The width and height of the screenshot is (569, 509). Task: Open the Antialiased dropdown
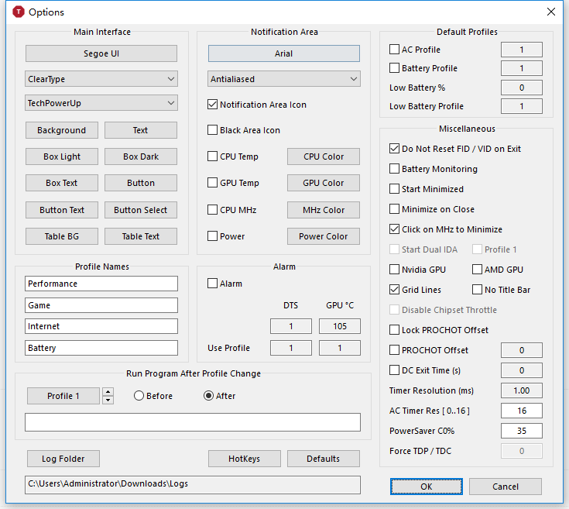(x=284, y=79)
